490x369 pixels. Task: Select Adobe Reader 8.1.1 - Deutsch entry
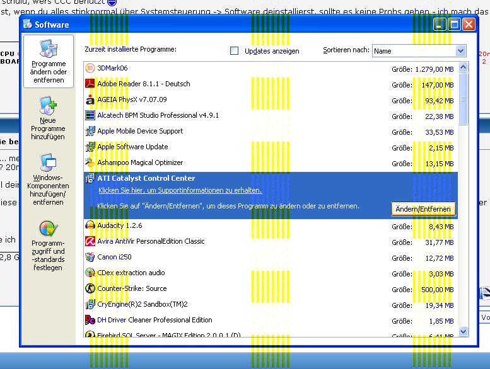(271, 84)
